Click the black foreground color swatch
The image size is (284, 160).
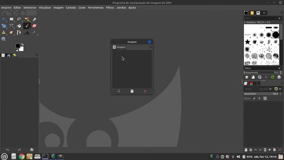coord(18,46)
